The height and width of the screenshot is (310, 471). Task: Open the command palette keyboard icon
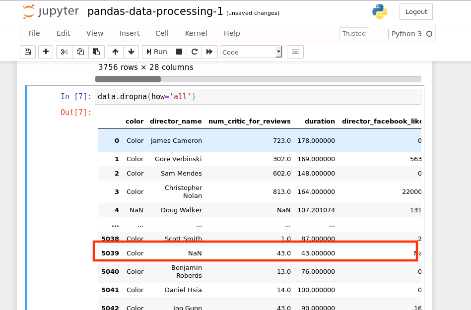295,52
